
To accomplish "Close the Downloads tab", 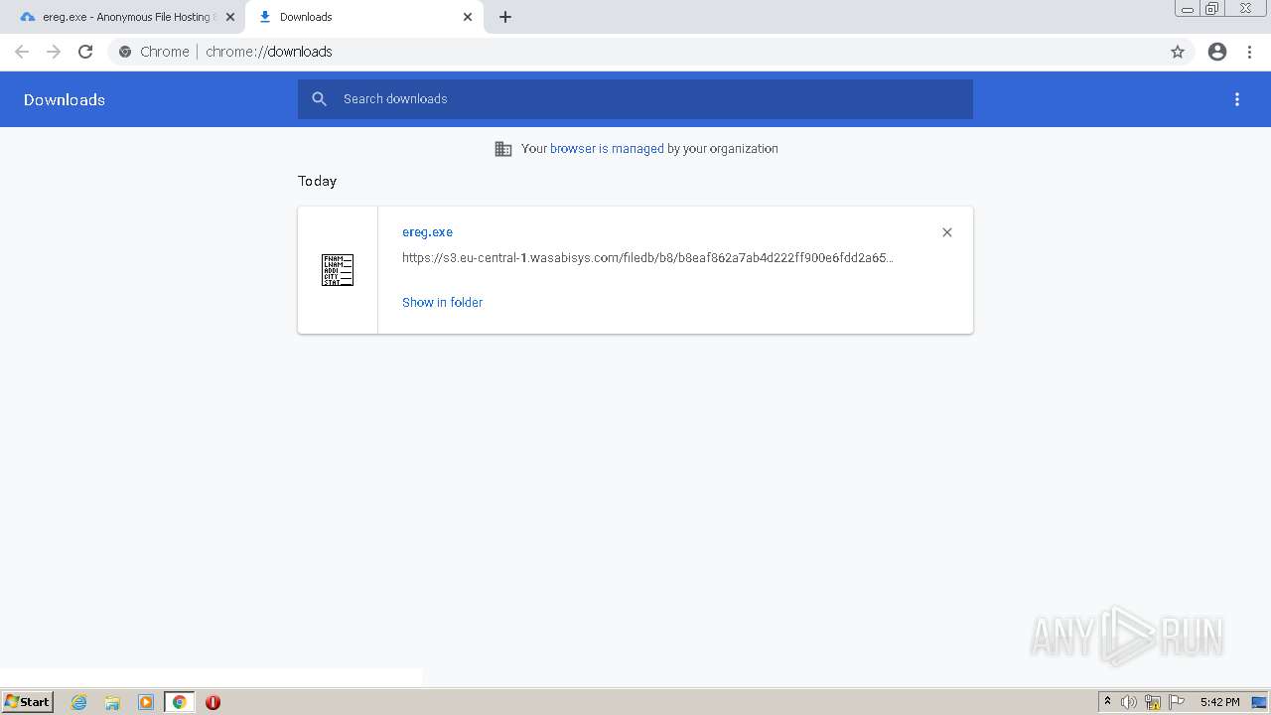I will pyautogui.click(x=468, y=17).
